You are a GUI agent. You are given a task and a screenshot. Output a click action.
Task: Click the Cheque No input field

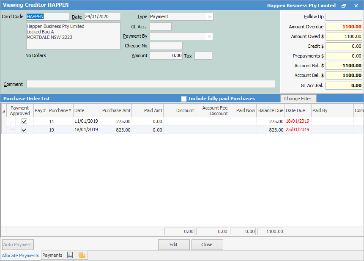[x=166, y=46]
